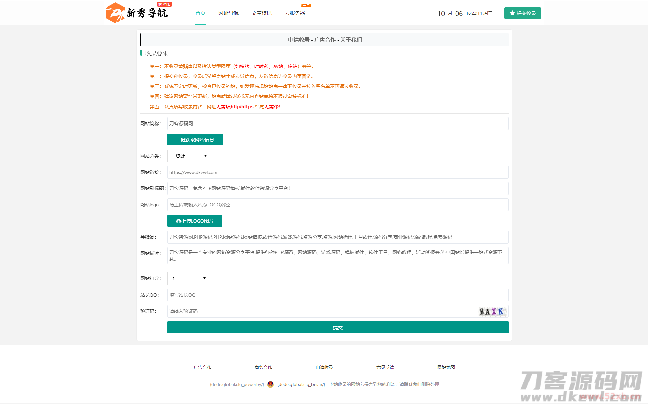
Task: Open the 首页 navigation tab
Action: [x=200, y=13]
